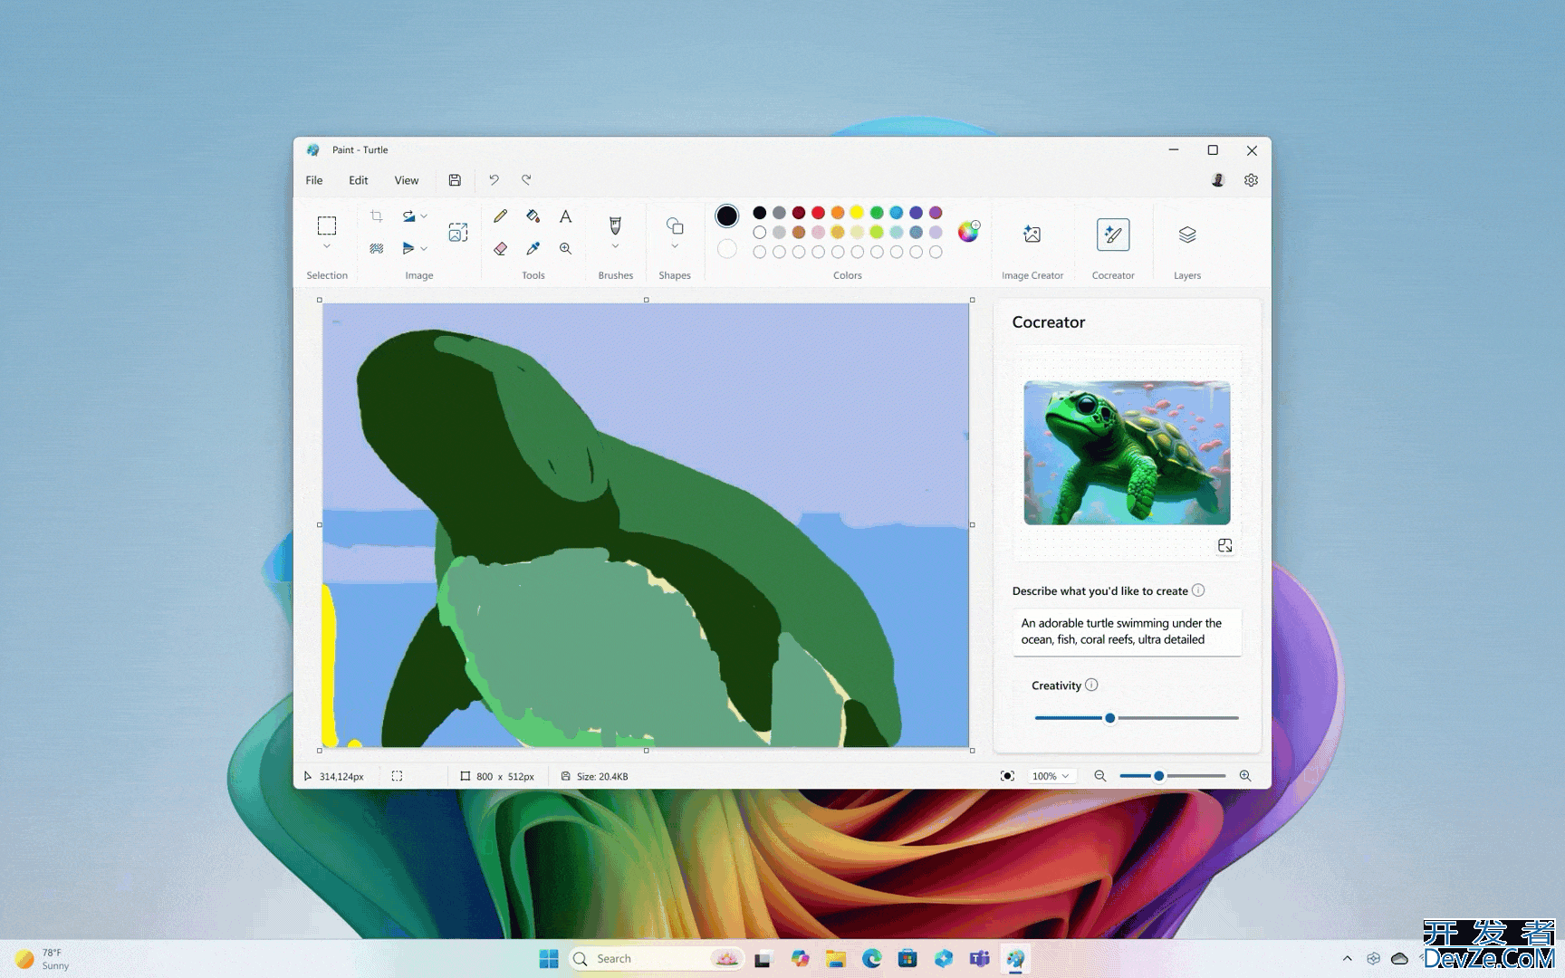Select Color 1 black primary swatch
The image size is (1565, 978).
coord(726,216)
